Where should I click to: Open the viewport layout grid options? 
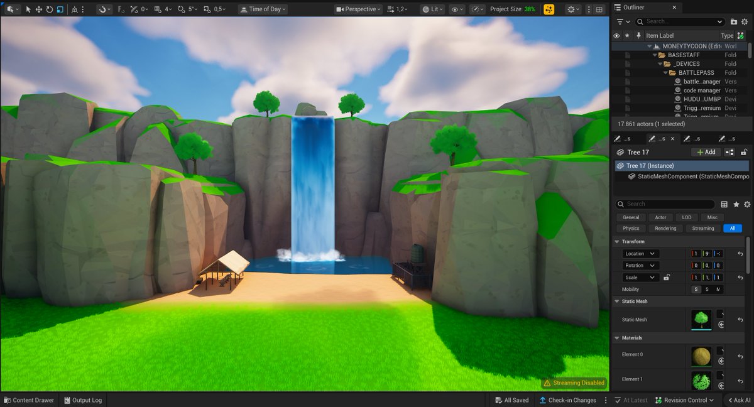tap(599, 9)
